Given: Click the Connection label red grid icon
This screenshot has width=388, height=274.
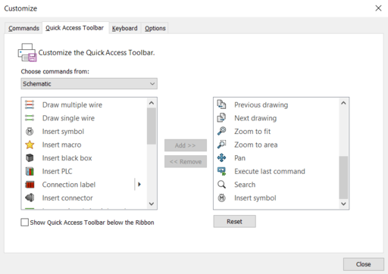Looking at the screenshot, I should point(30,185).
